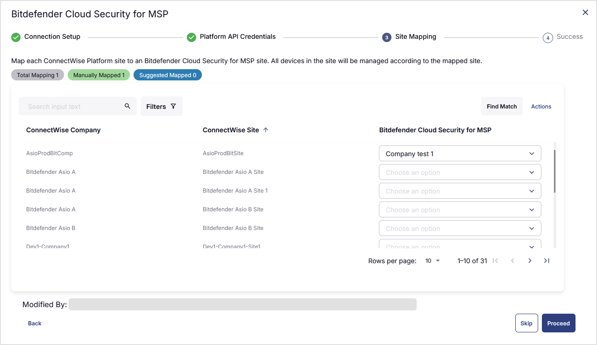Viewport: 597px width, 345px height.
Task: Open dropdown for Bitdefender Asio B company row
Action: click(460, 228)
